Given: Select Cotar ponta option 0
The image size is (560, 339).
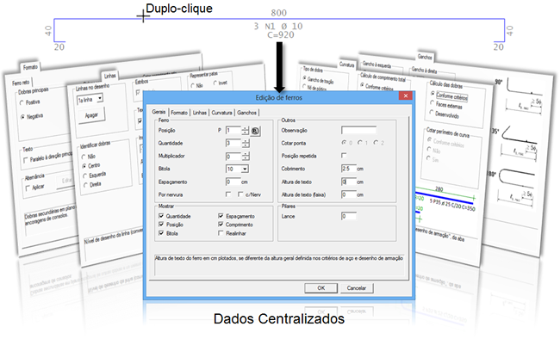Looking at the screenshot, I should tap(345, 143).
